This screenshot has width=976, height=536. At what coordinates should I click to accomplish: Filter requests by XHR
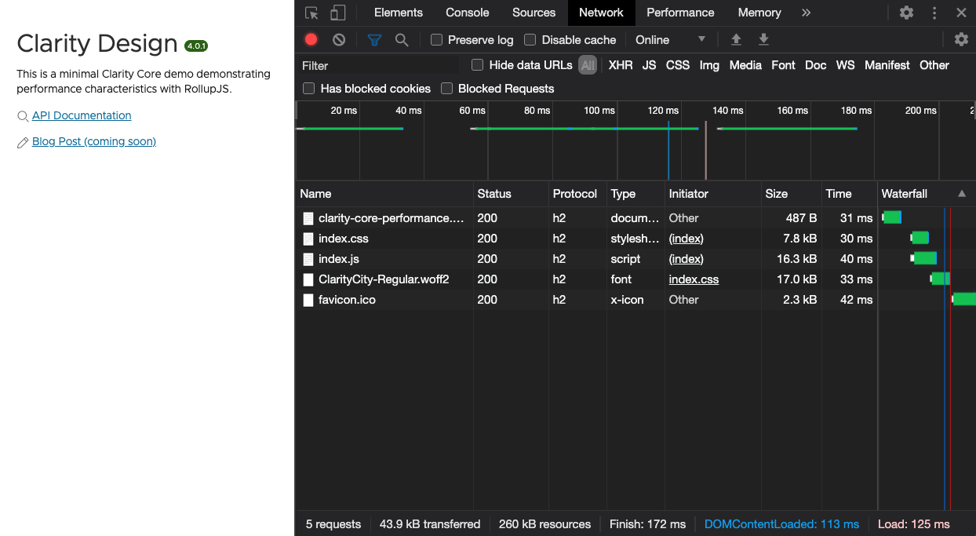point(621,65)
